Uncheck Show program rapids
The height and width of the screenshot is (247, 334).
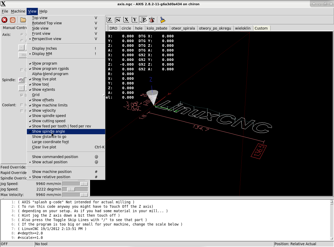coord(66,69)
